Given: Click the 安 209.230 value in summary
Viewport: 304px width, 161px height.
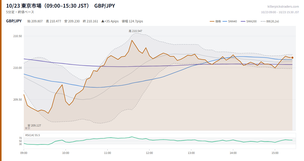Looking at the screenshot, I should (x=72, y=21).
